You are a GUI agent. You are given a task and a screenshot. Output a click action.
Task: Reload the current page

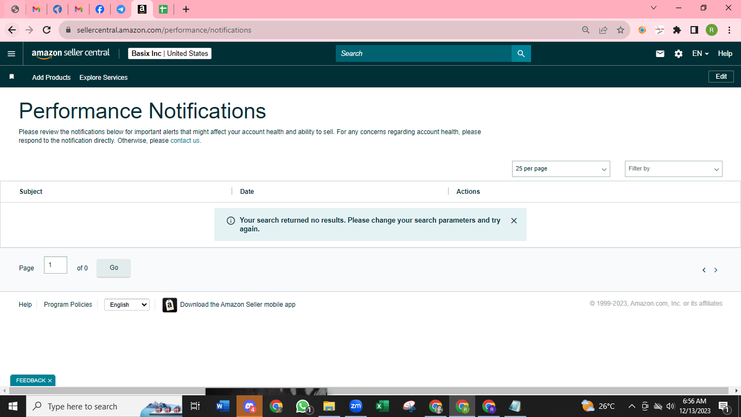point(47,30)
